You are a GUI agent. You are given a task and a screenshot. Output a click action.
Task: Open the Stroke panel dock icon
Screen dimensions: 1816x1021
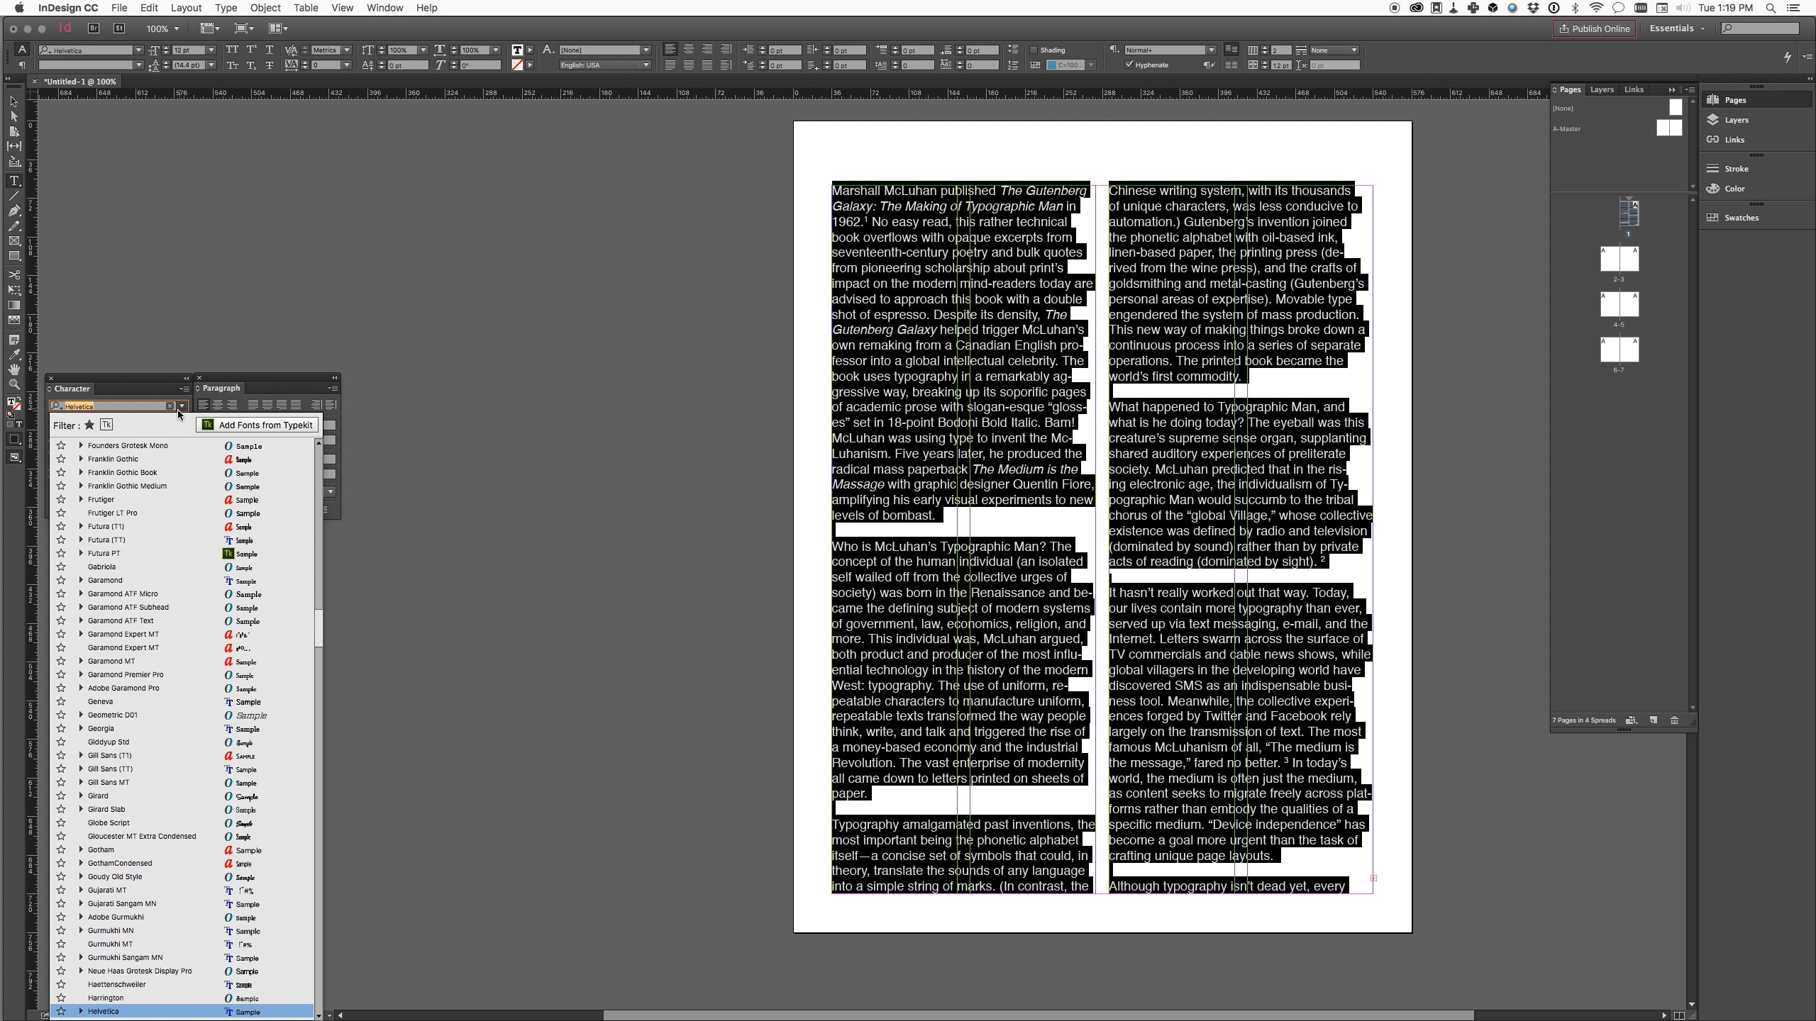click(x=1712, y=169)
